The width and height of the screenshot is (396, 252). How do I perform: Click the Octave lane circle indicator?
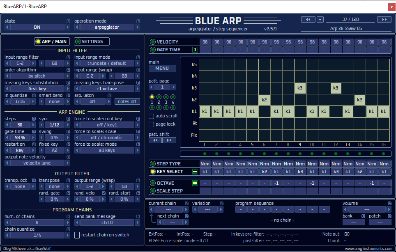(x=153, y=183)
